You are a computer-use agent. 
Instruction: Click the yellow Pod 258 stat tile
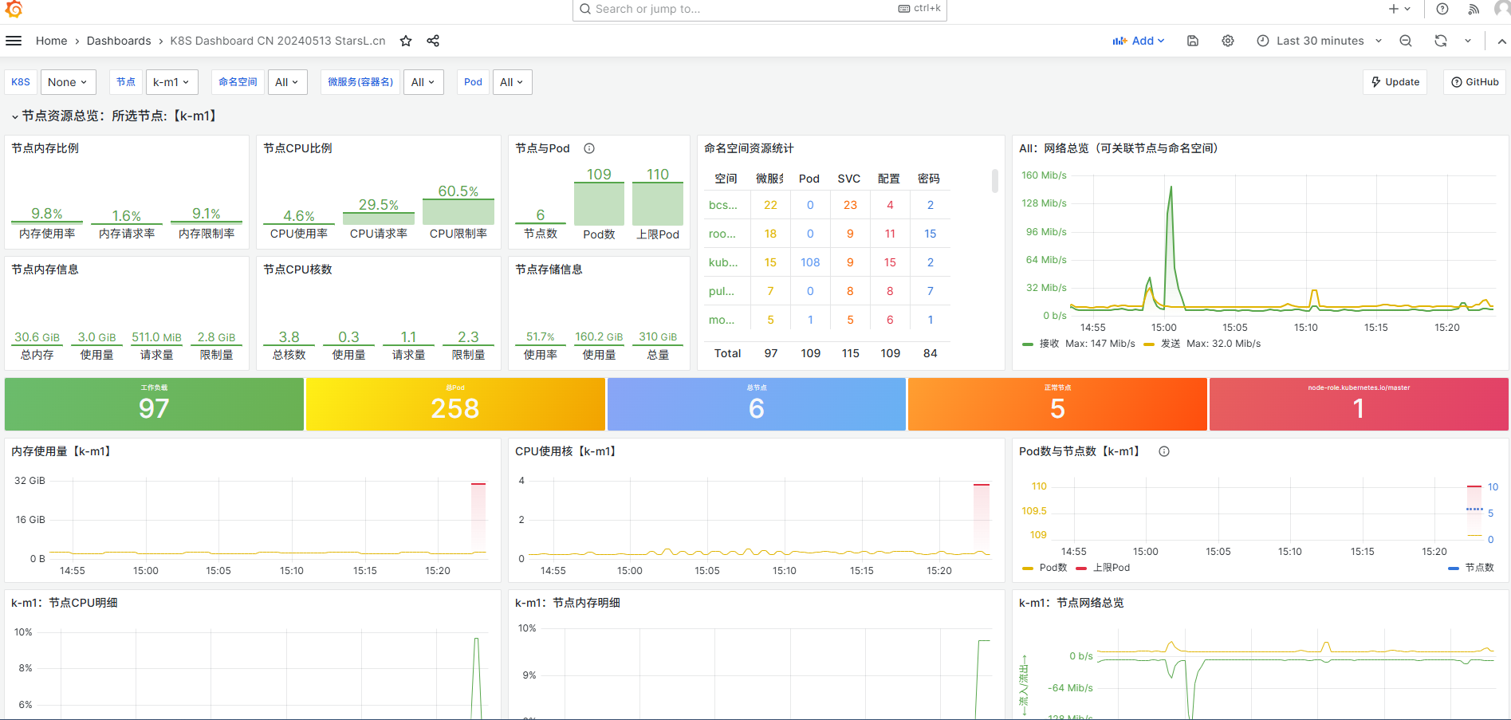coord(455,404)
